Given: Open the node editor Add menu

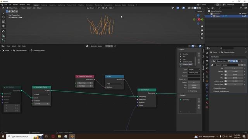Looking at the screenshot, I should pyautogui.click(x=19, y=46).
